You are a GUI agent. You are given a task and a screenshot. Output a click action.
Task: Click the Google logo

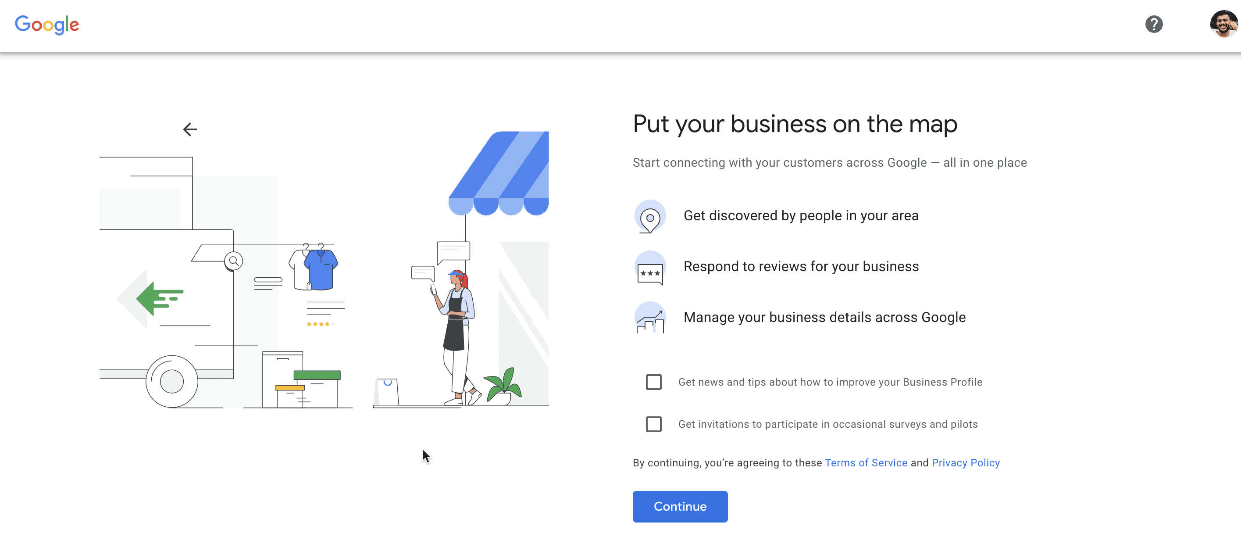[x=47, y=24]
